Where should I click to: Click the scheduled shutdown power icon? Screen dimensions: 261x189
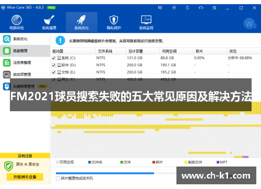pos(174,8)
